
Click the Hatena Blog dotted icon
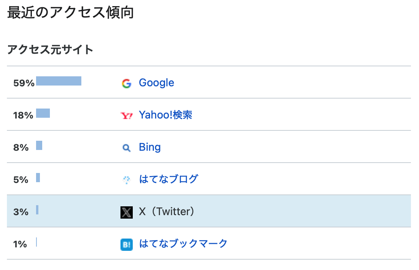(x=127, y=180)
